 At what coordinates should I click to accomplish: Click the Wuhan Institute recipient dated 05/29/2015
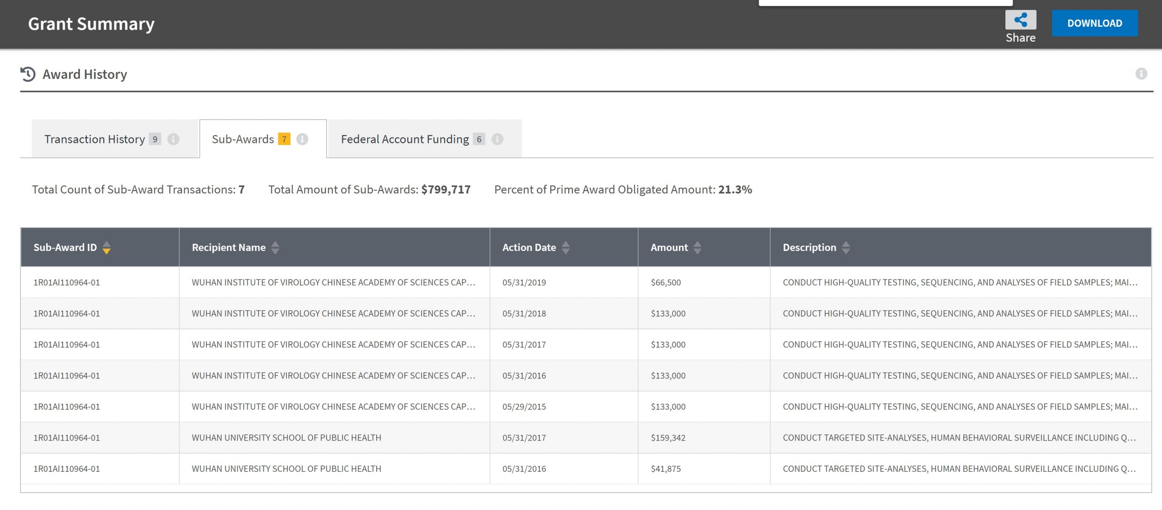pos(334,407)
